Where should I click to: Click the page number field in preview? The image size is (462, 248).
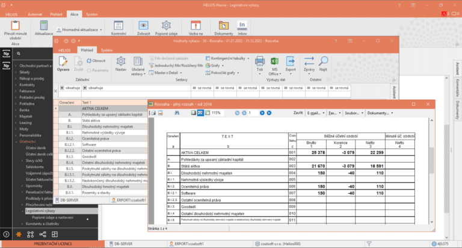point(253,113)
